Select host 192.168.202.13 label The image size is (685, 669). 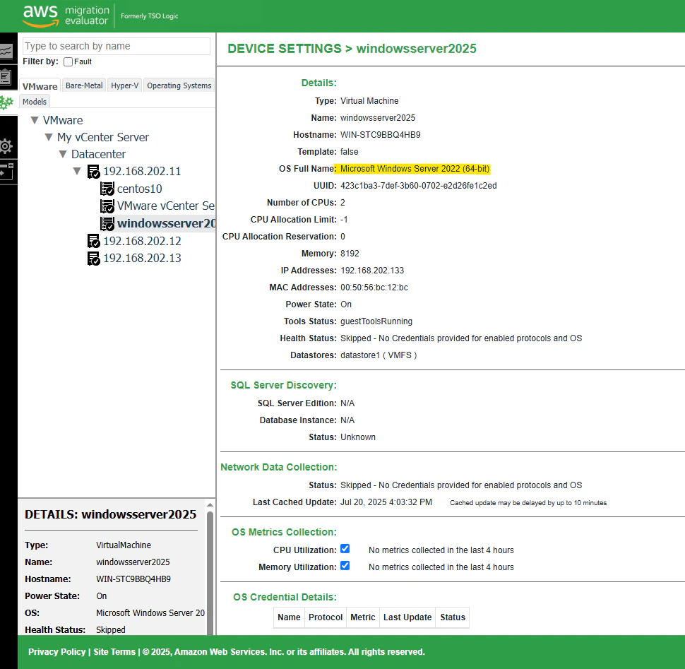(142, 259)
